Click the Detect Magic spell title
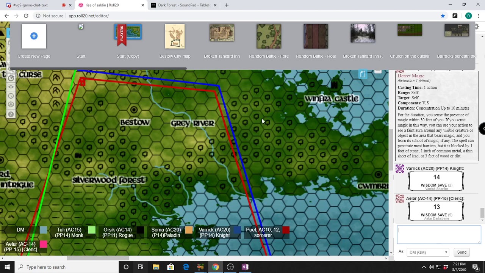The height and width of the screenshot is (273, 485). click(x=411, y=76)
